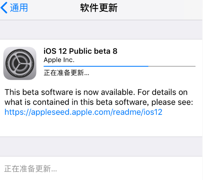This screenshot has height=180, width=203.
Task: Tap 正在准备更新 status under the progress bar
Action: pyautogui.click(x=66, y=73)
